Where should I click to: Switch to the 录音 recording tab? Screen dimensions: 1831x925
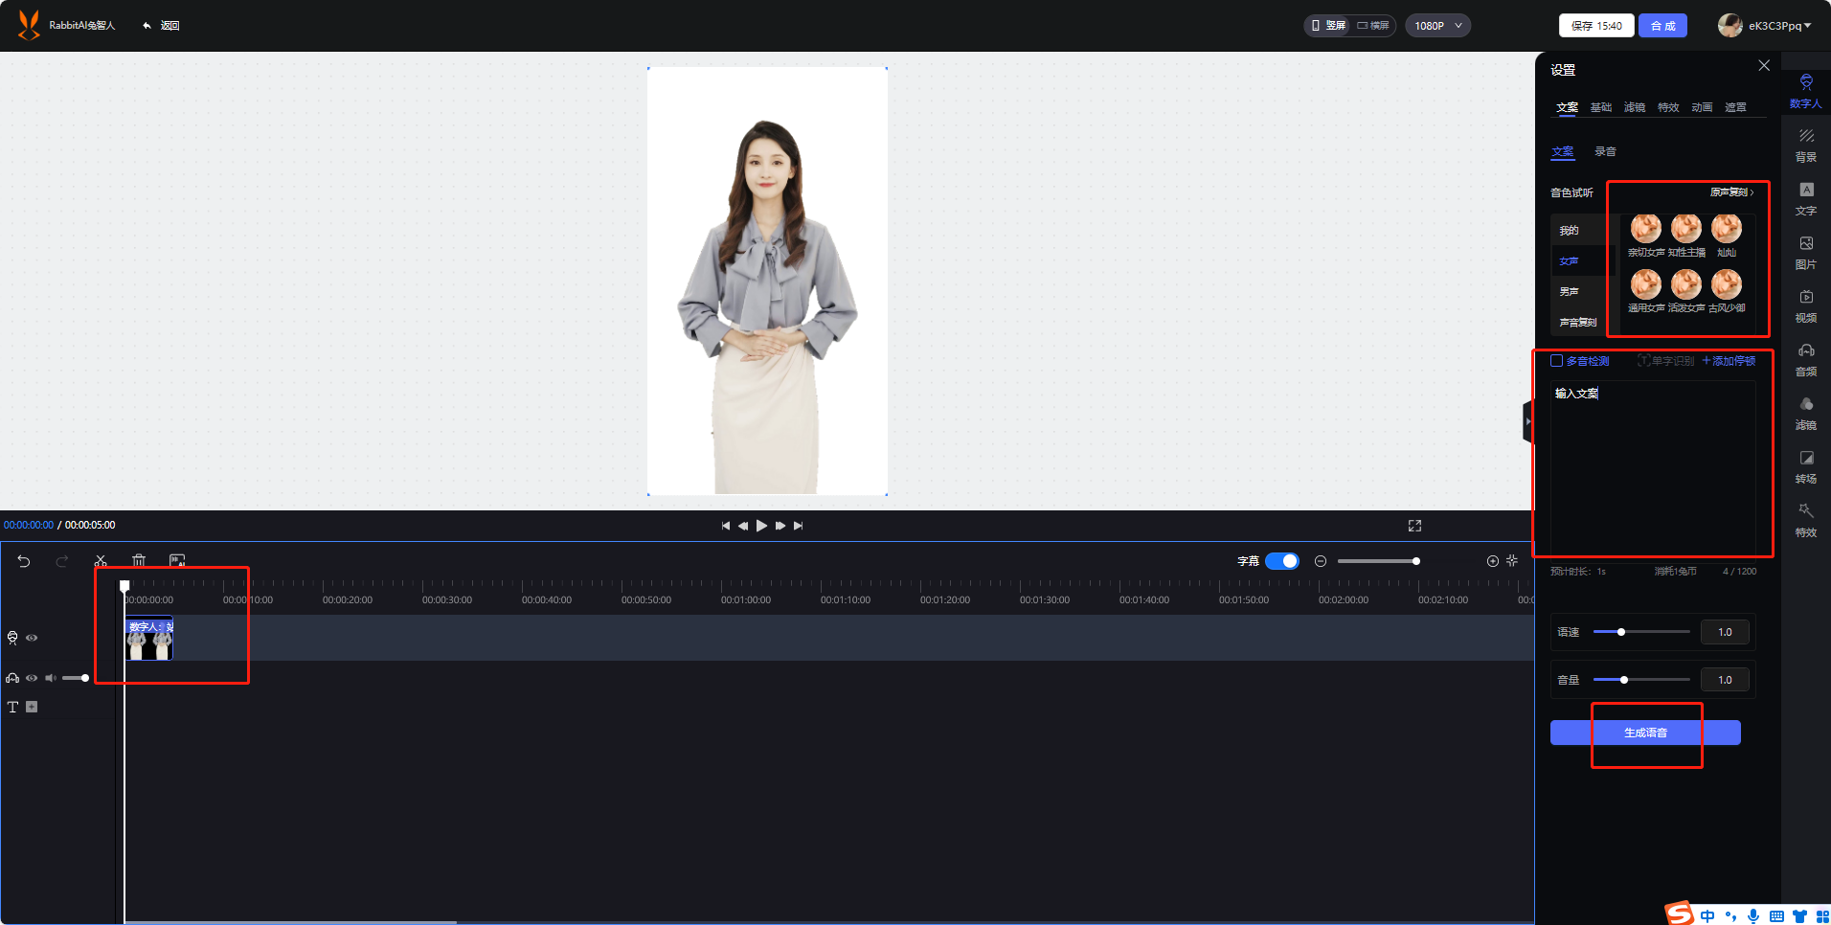coord(1606,151)
